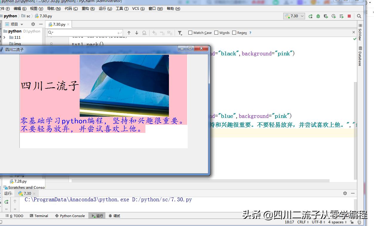Open the VCS menu
The height and width of the screenshot is (226, 374).
[138, 9]
